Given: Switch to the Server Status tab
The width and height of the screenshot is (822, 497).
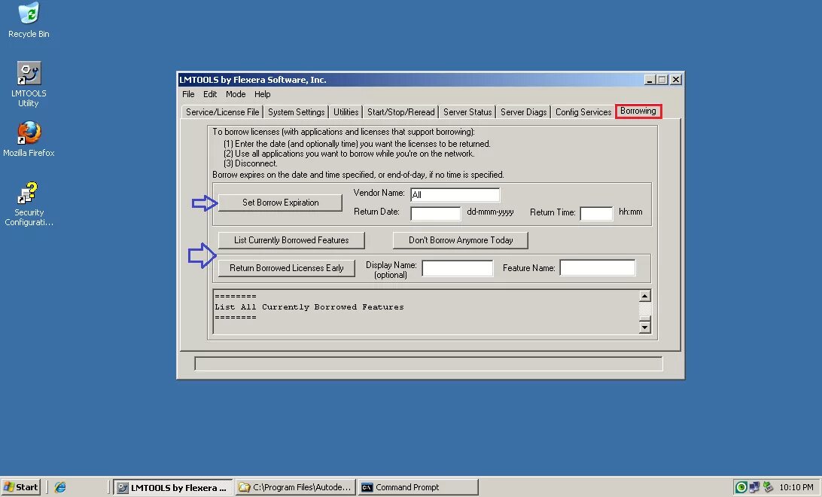Looking at the screenshot, I should pos(467,112).
